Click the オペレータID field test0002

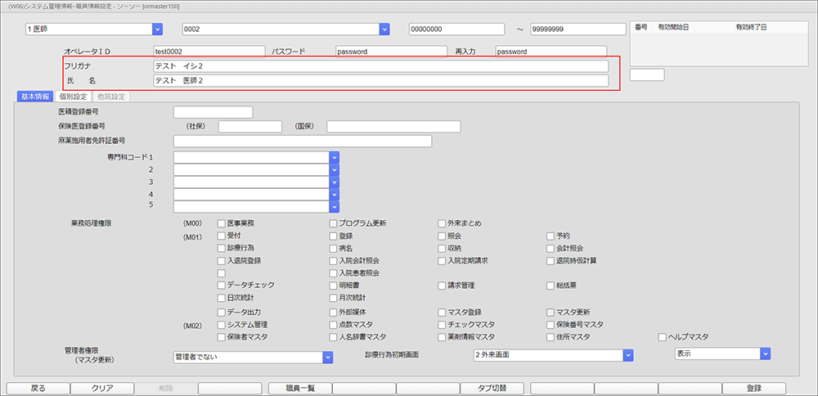[209, 52]
